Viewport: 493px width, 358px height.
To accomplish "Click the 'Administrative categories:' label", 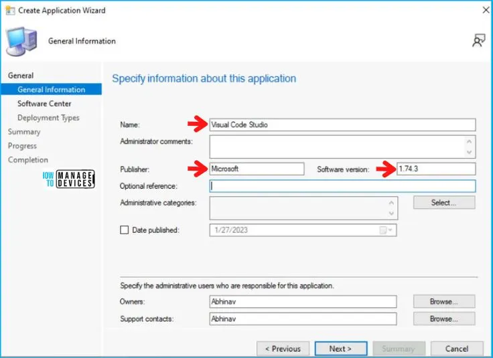I will [158, 203].
